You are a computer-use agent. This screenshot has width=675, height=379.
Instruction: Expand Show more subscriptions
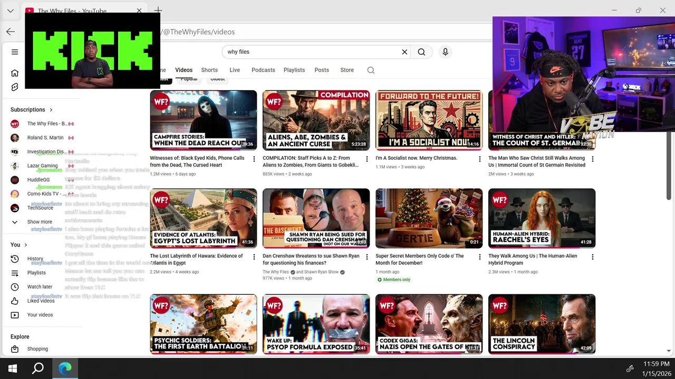coord(33,222)
